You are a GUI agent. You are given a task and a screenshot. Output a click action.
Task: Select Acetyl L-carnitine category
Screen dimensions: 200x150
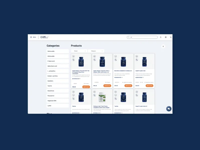pos(58,76)
